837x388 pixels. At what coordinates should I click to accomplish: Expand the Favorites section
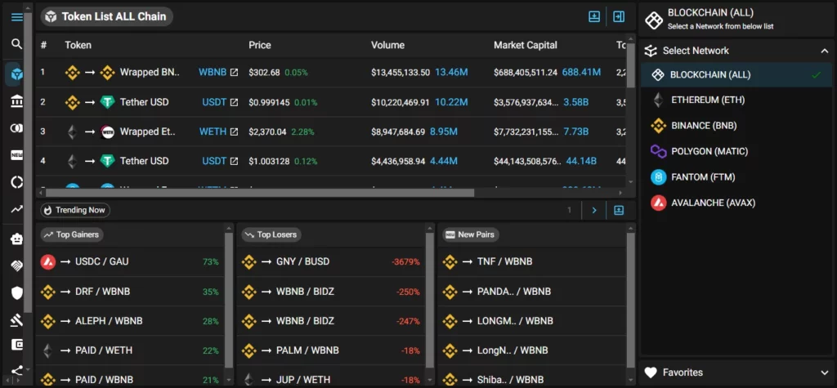point(824,372)
